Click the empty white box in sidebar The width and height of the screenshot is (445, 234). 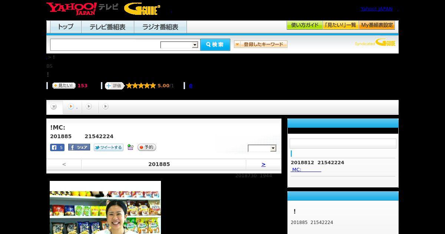coord(343,143)
